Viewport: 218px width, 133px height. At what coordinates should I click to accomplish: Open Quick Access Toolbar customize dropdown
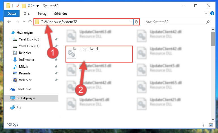pyautogui.click(x=37, y=6)
